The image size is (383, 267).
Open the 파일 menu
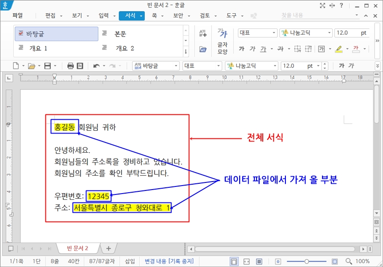point(17,16)
